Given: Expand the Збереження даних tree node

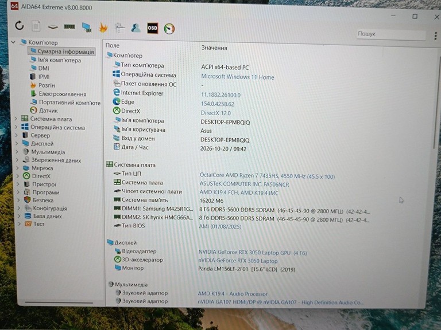Looking at the screenshot, I should coord(17,160).
